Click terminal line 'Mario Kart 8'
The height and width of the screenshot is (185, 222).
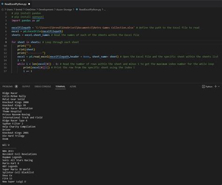click(11, 163)
